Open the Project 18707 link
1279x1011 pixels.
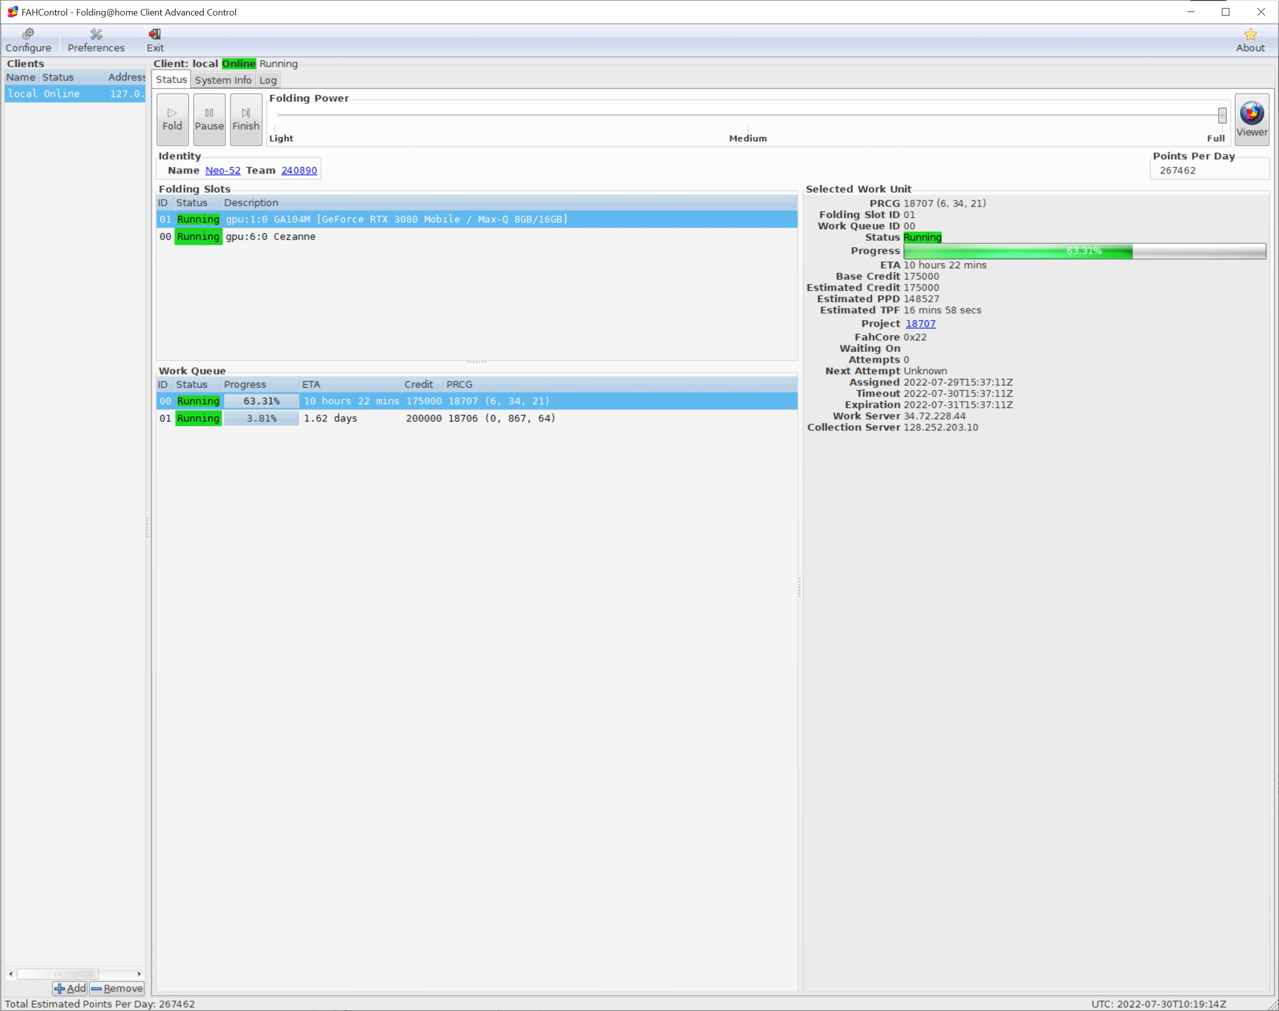pos(921,324)
